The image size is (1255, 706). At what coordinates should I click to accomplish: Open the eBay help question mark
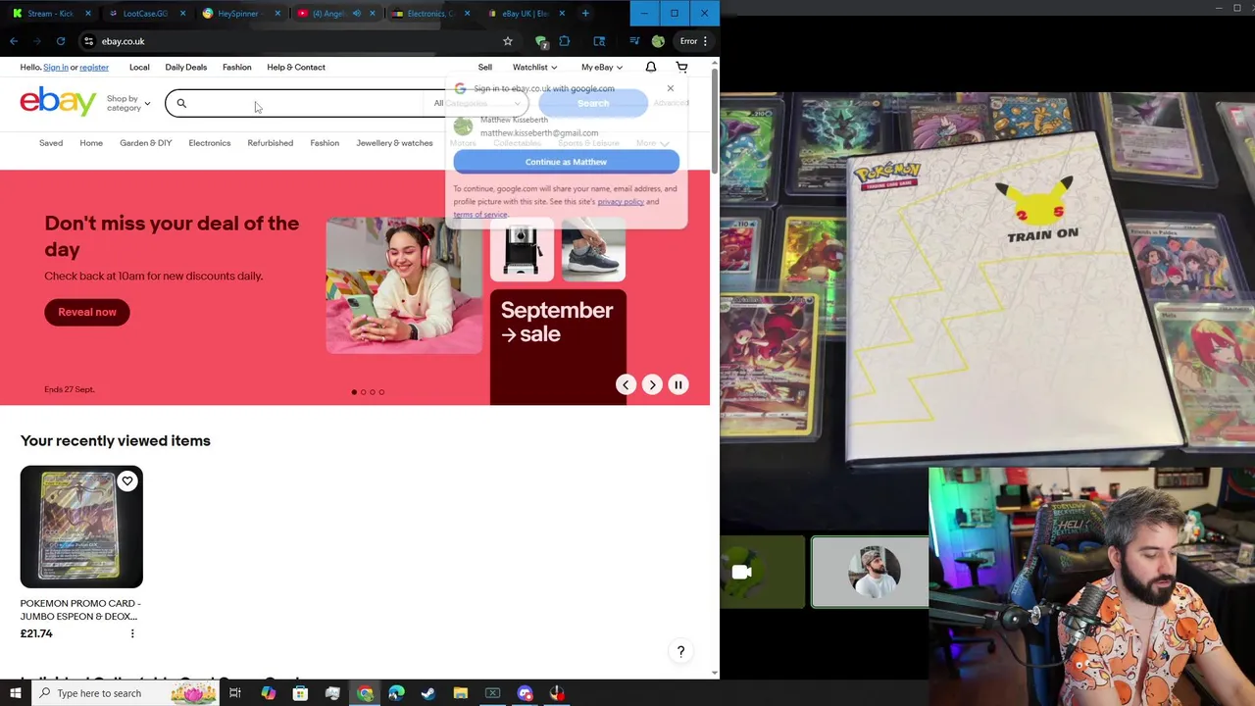[680, 651]
